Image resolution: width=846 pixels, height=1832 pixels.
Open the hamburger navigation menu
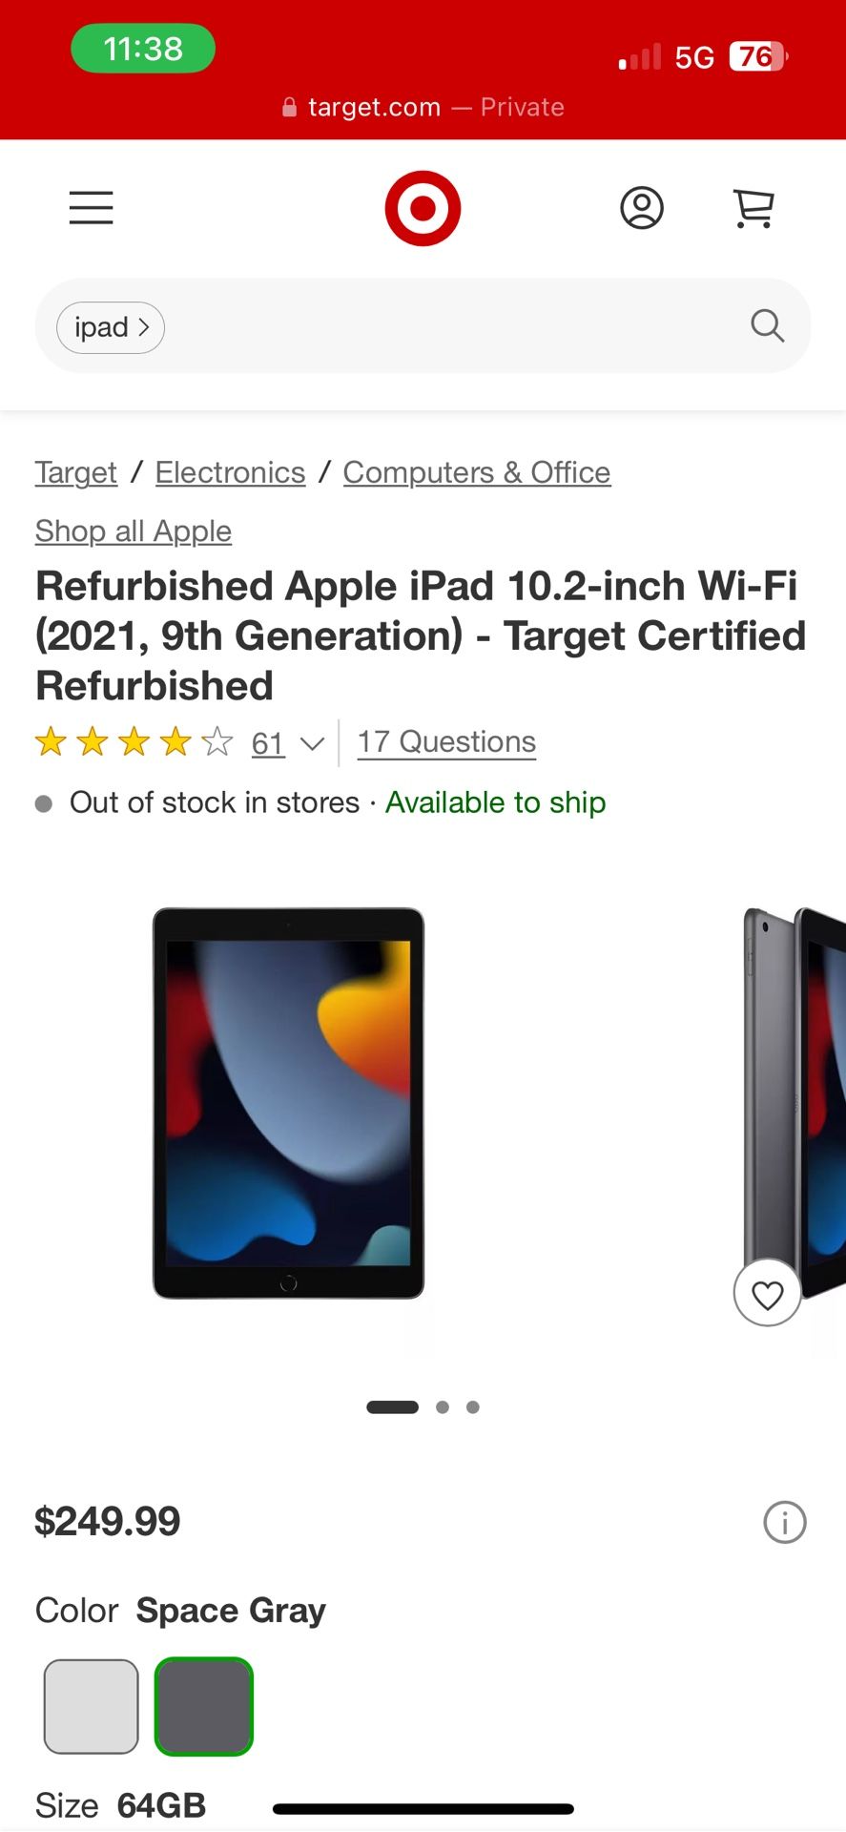(91, 207)
